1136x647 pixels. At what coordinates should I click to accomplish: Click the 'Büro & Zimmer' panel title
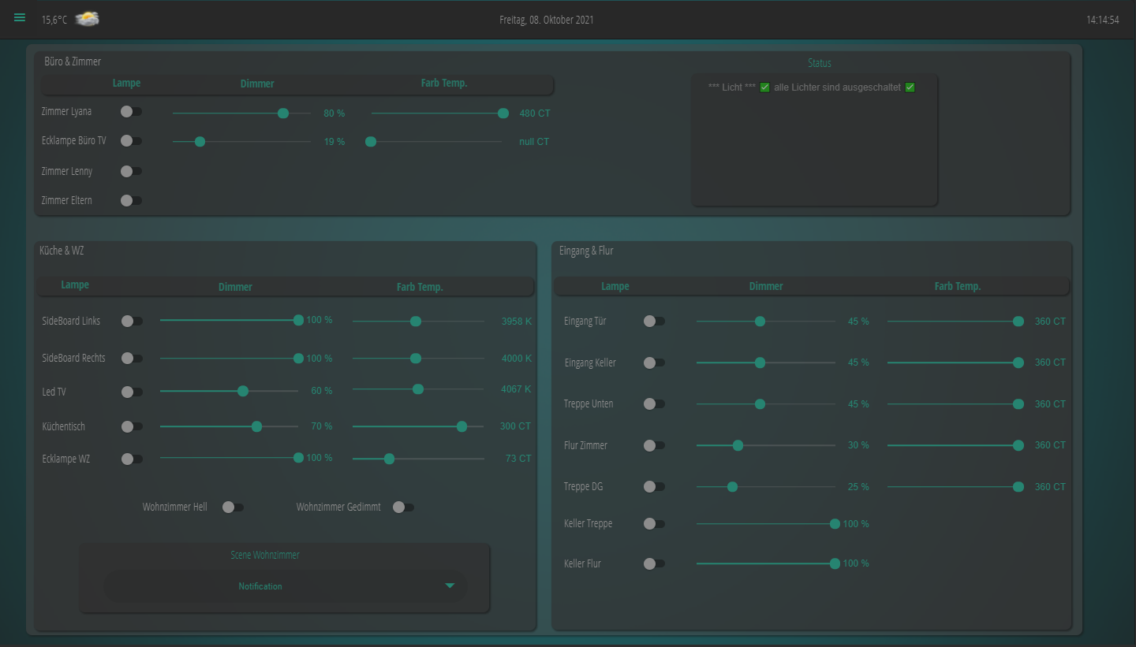click(x=73, y=61)
